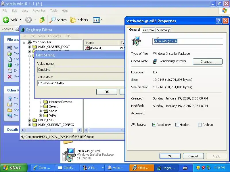Go Back in the Explorer toolbar

point(10,20)
